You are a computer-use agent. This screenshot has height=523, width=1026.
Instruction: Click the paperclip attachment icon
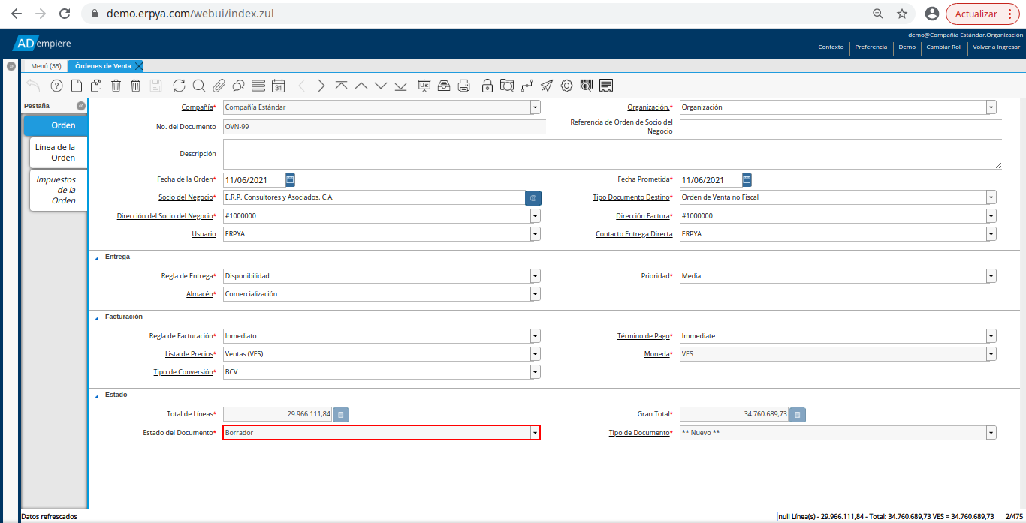tap(219, 86)
